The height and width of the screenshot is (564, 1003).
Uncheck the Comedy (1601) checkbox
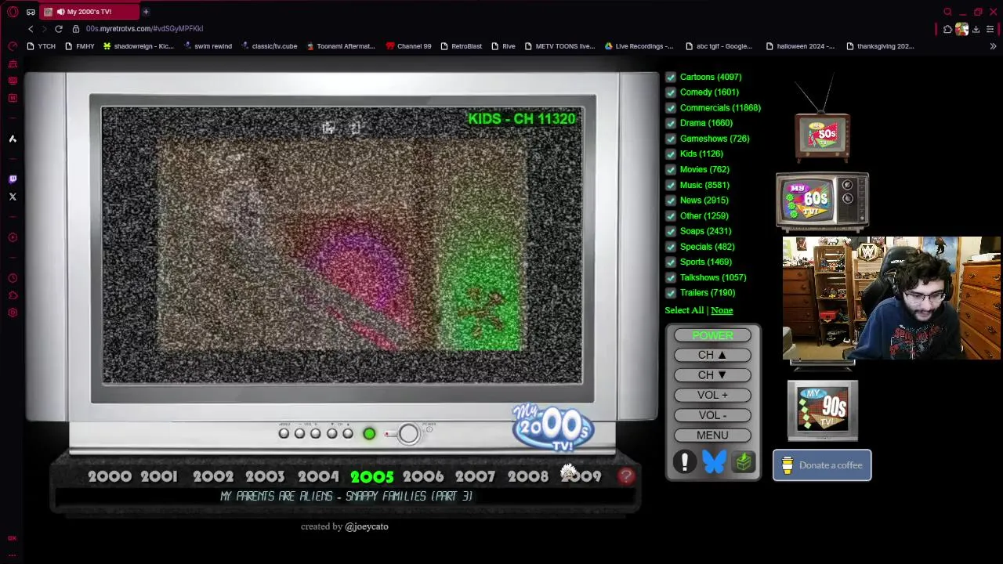[671, 92]
